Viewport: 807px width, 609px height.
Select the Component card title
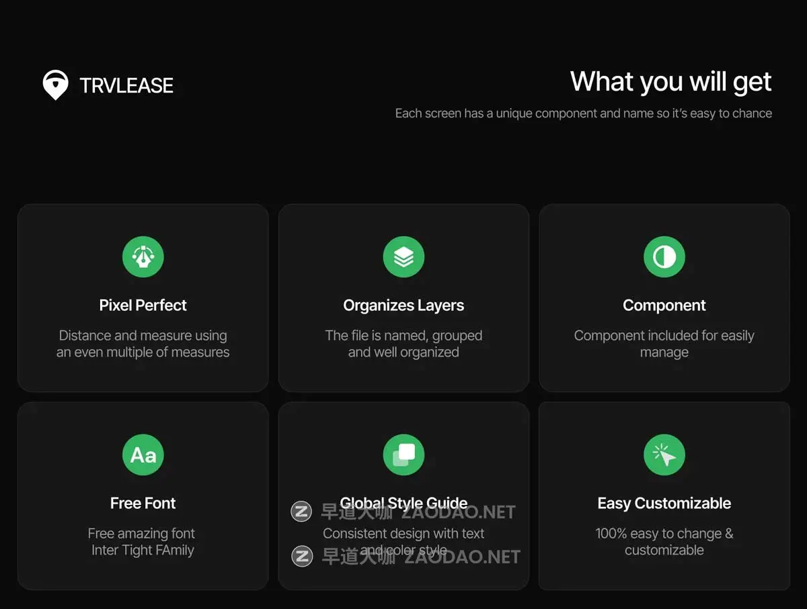(x=664, y=306)
